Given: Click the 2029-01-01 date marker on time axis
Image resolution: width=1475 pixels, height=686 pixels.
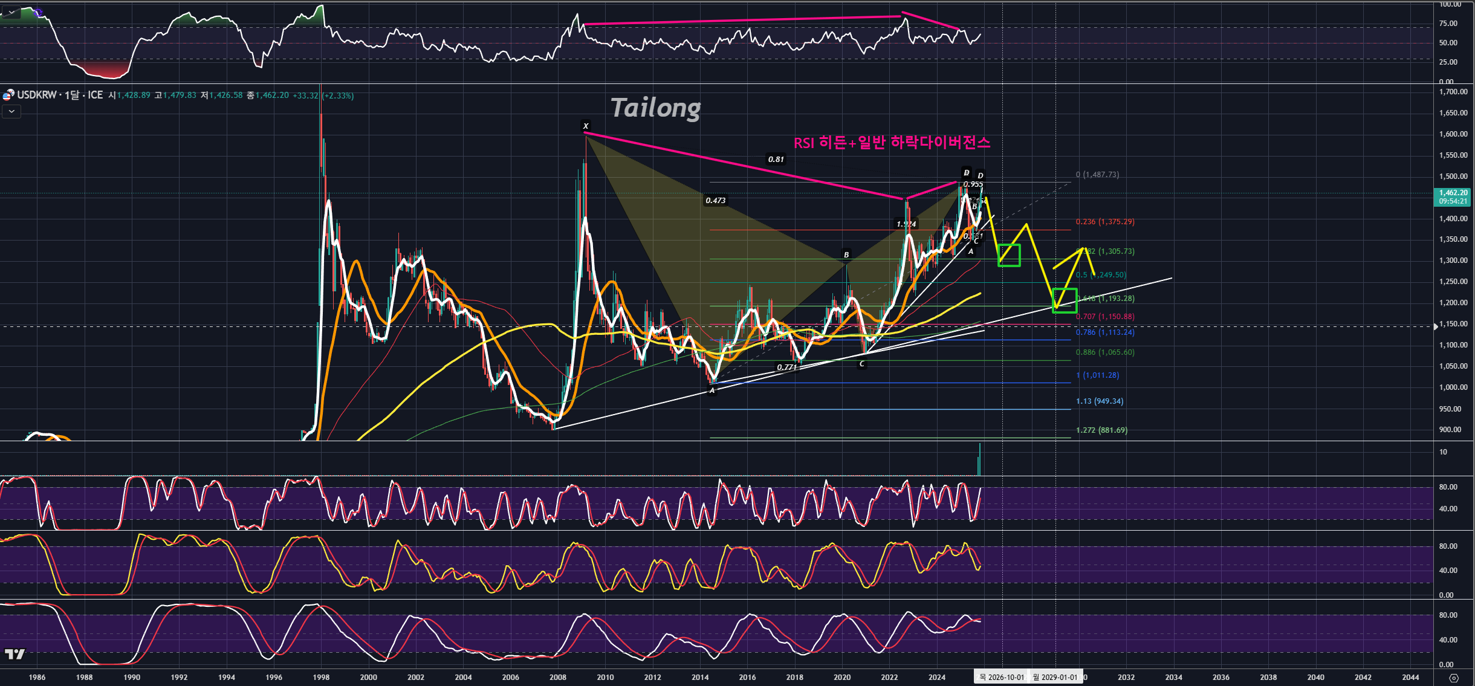Looking at the screenshot, I should click(1055, 677).
